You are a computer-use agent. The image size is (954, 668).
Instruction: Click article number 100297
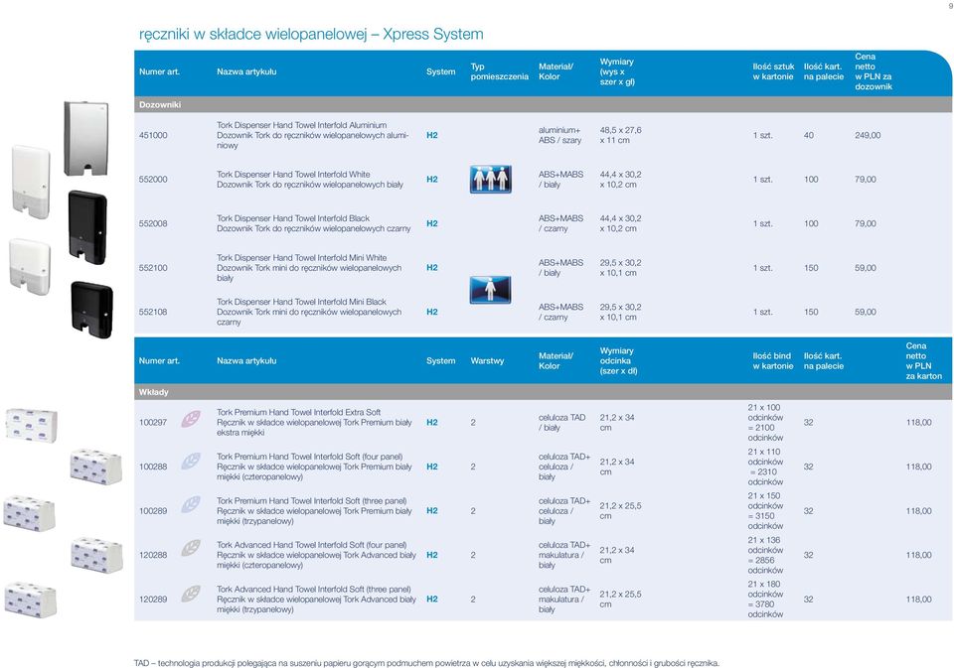pyautogui.click(x=153, y=423)
